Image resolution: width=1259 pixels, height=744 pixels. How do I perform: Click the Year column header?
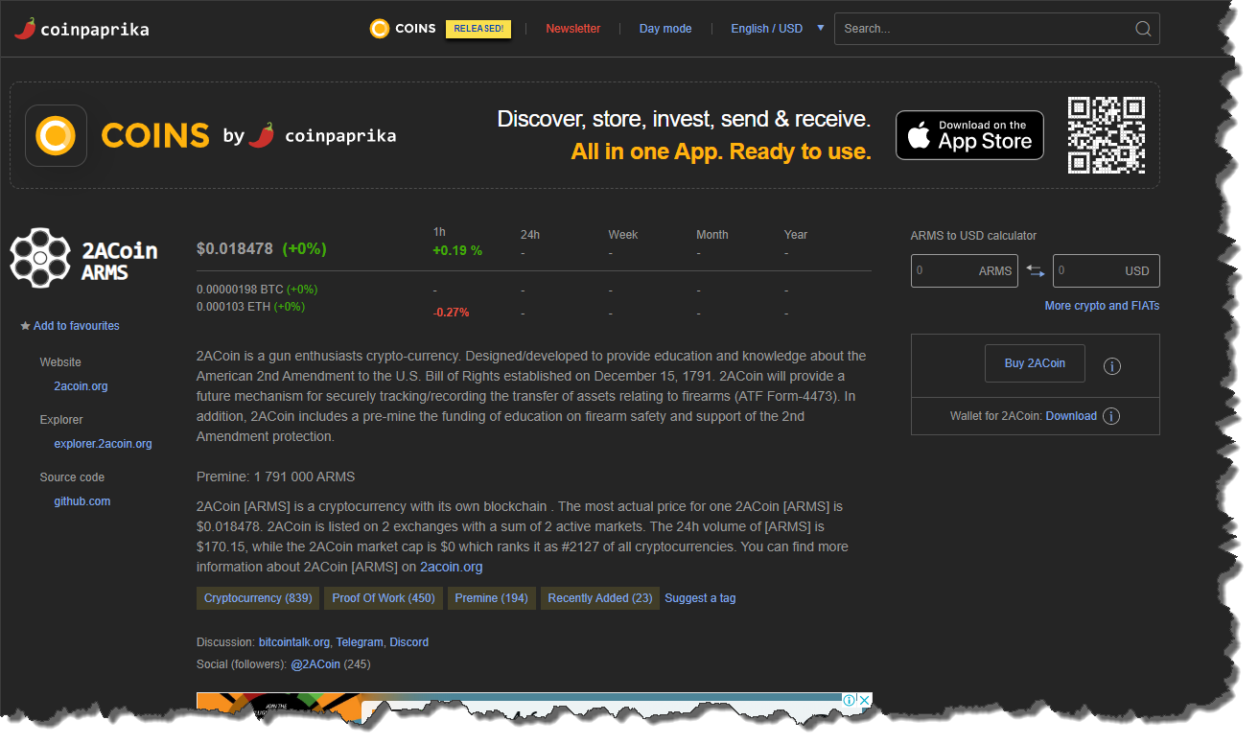pyautogui.click(x=796, y=235)
